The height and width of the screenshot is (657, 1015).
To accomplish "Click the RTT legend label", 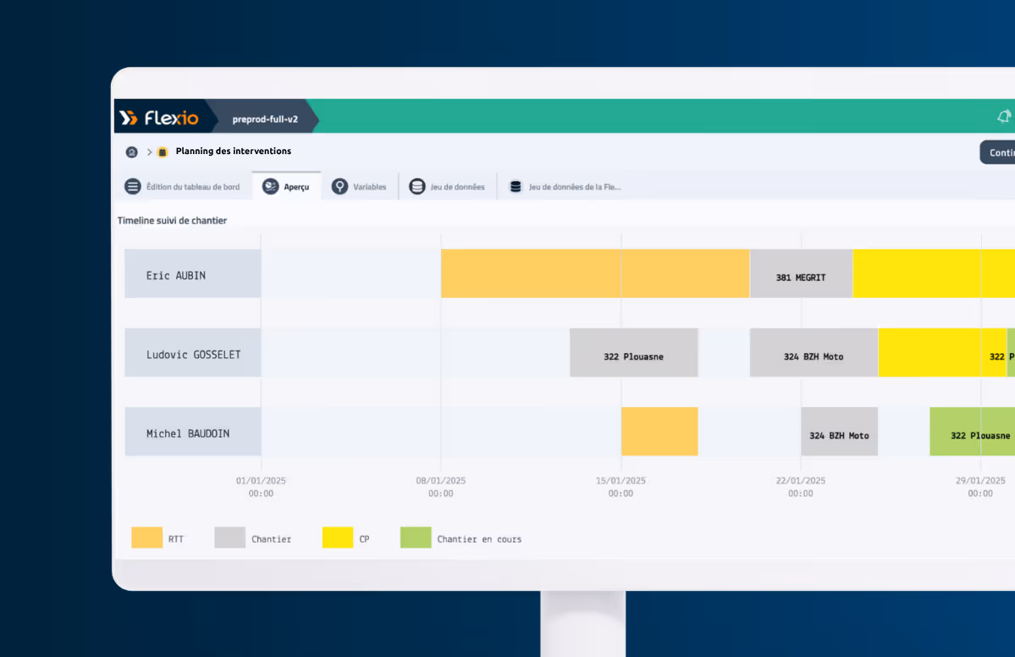I will [176, 538].
